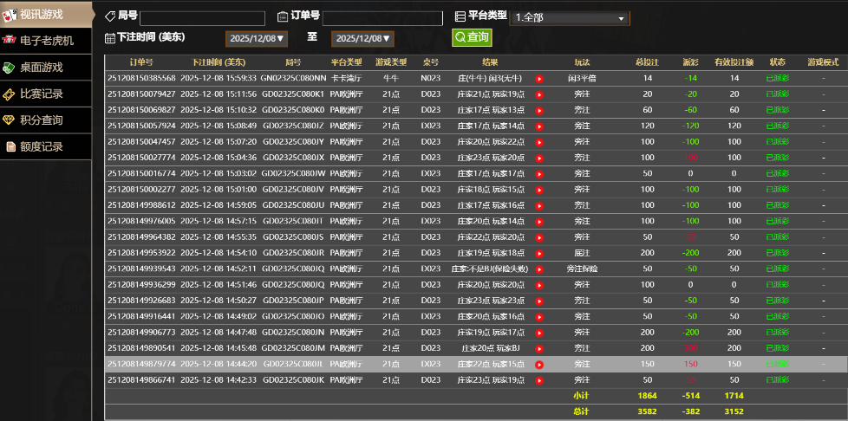The height and width of the screenshot is (421, 848).
Task: Click the 额度记录 document icon
Action: tap(10, 146)
